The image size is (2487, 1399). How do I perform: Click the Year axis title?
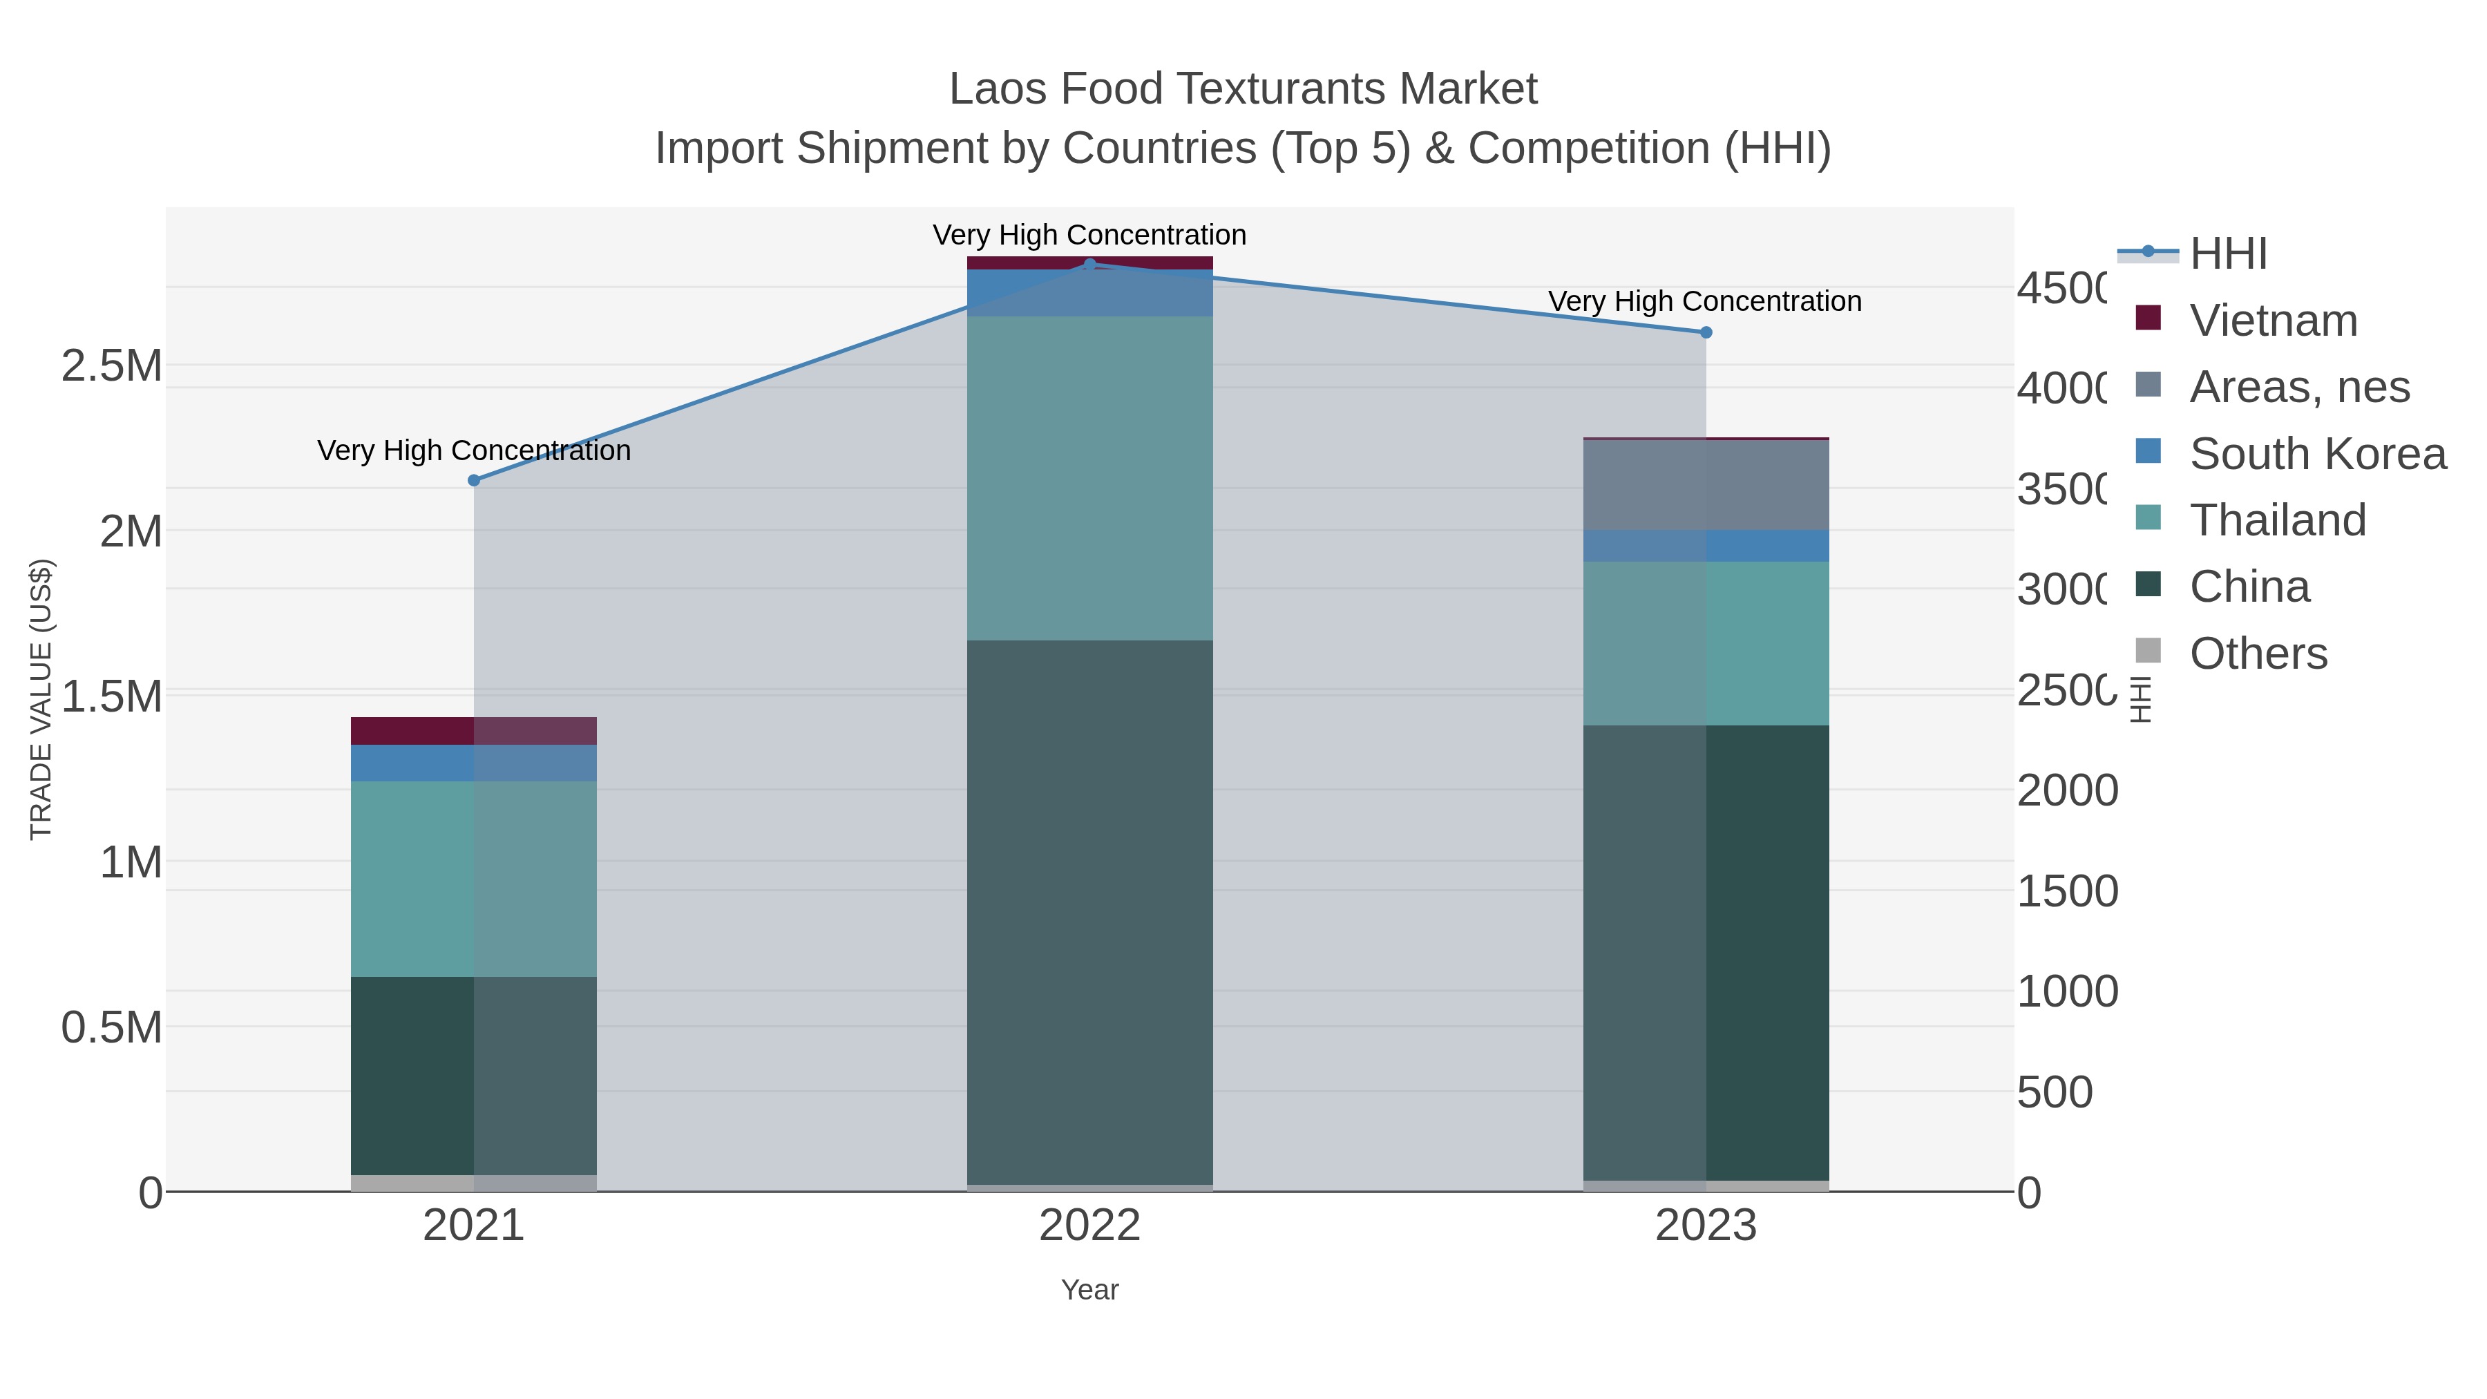pyautogui.click(x=1090, y=1290)
